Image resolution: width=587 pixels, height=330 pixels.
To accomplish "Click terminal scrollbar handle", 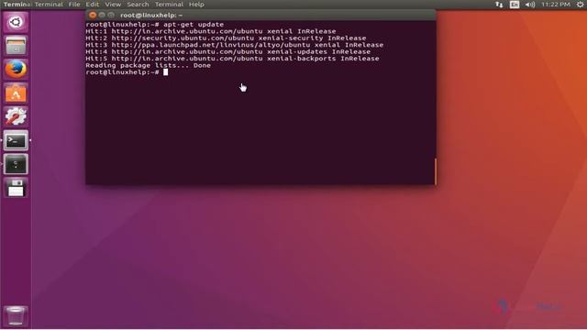I will pyautogui.click(x=435, y=171).
